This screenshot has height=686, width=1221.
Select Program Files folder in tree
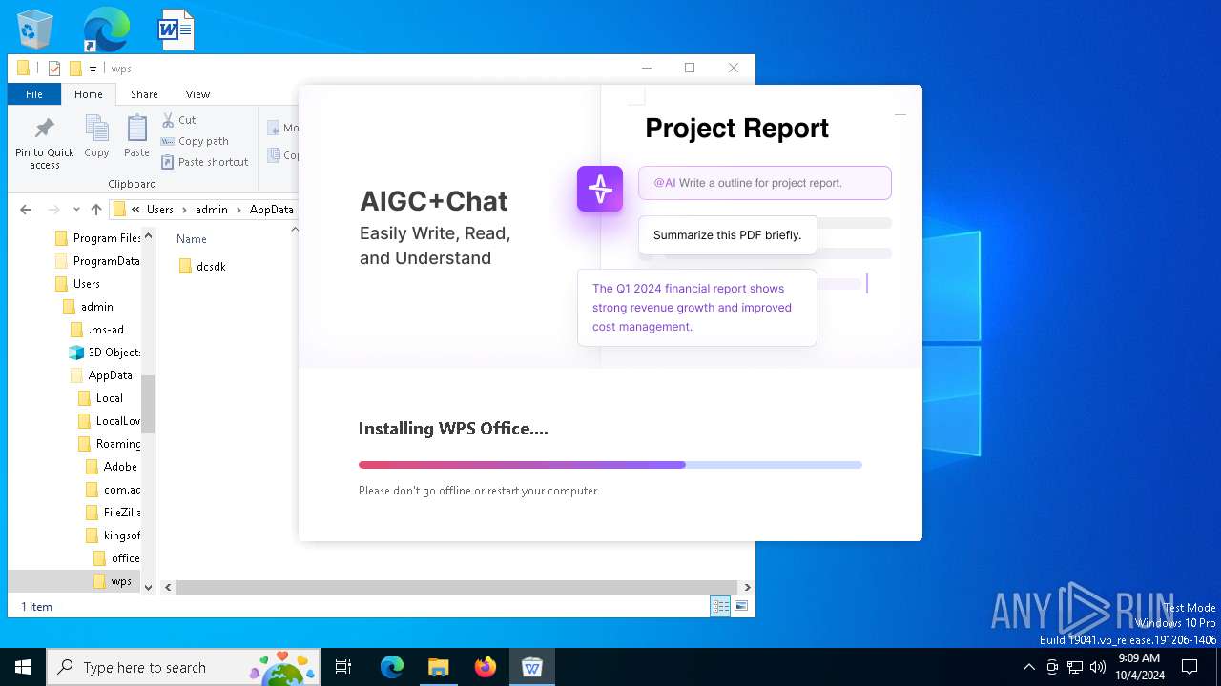[97, 238]
